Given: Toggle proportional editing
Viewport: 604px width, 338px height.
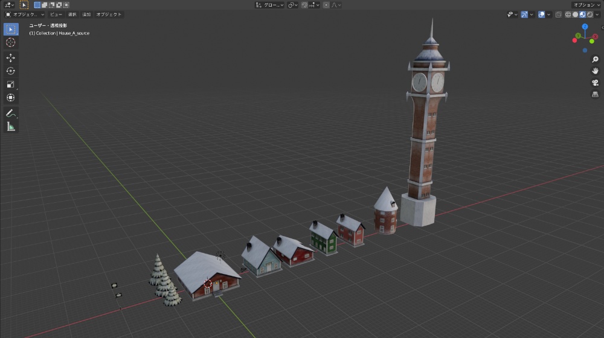Looking at the screenshot, I should (326, 5).
